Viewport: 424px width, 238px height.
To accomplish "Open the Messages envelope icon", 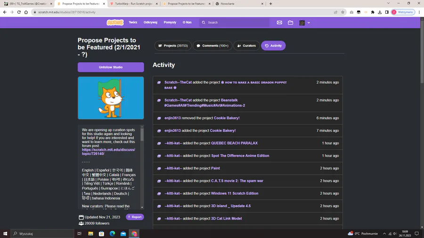I will click(279, 23).
